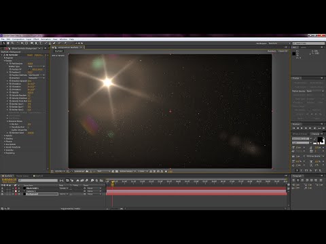Toggle visibility of Camera 1 layer

click(x=2, y=191)
